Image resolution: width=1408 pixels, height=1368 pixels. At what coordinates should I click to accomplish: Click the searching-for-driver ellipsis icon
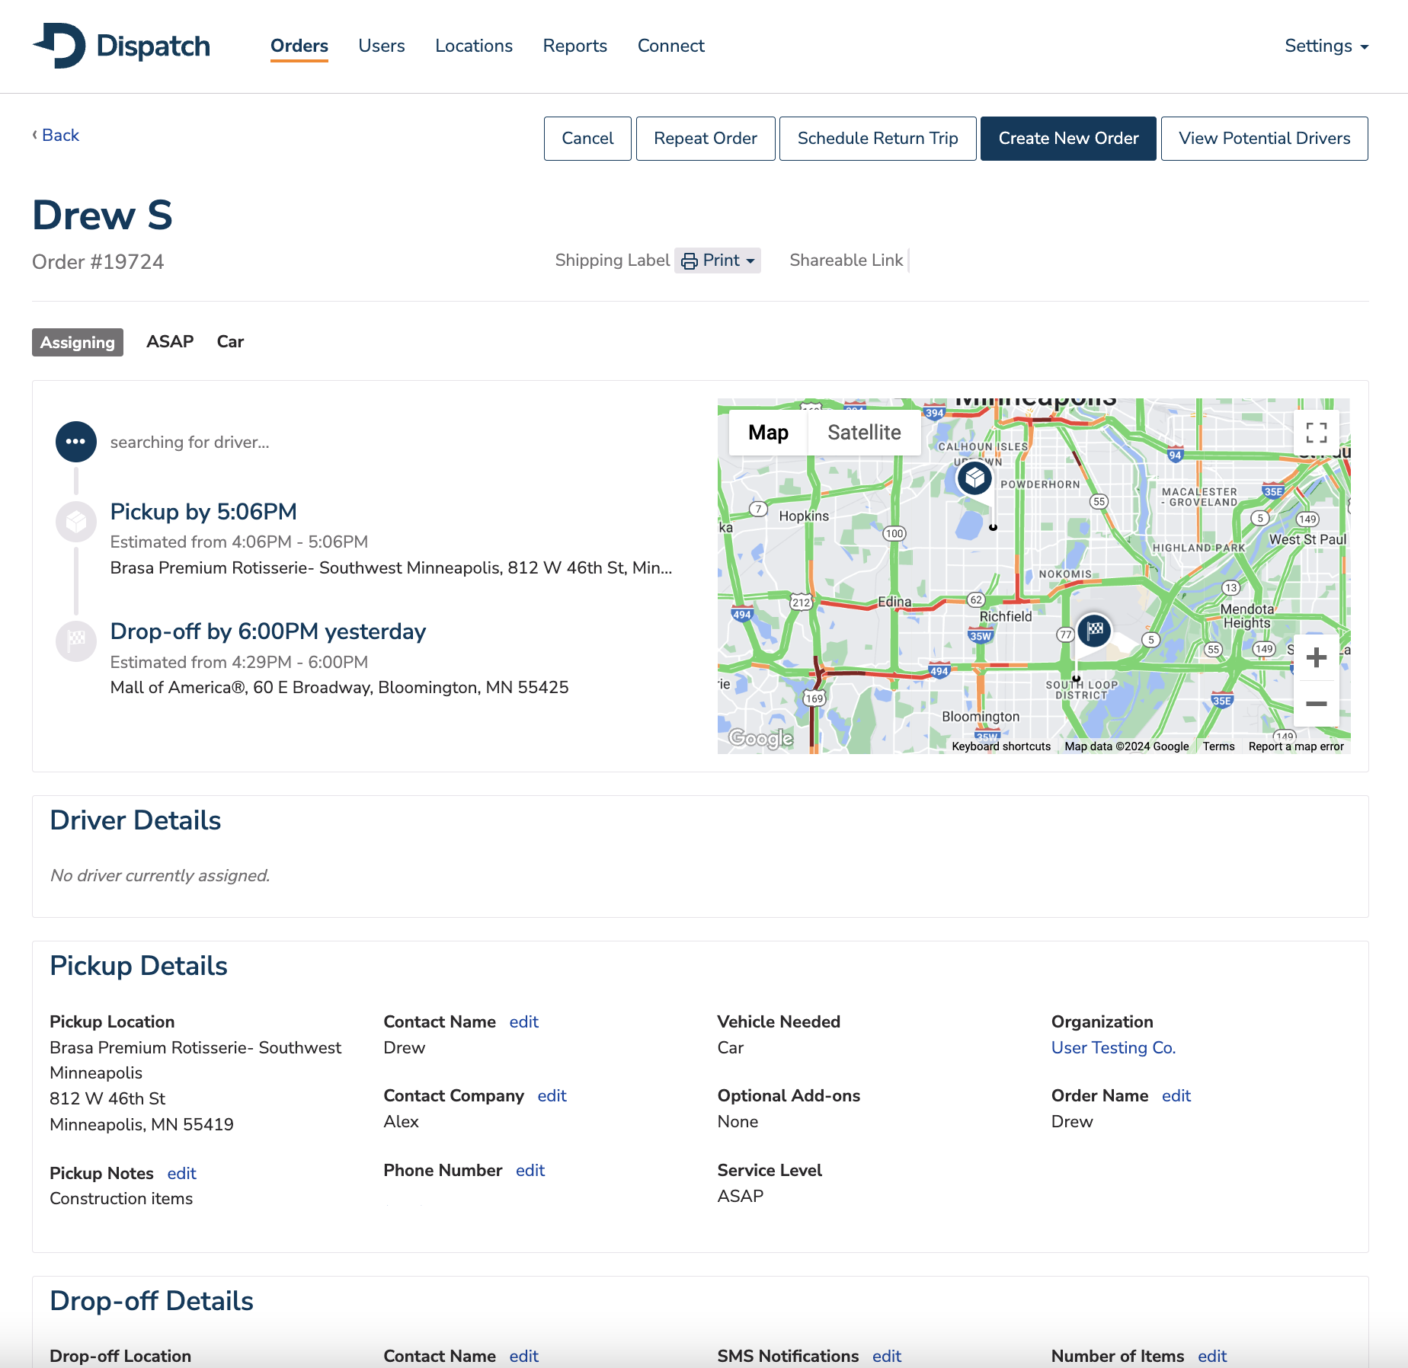(x=75, y=441)
